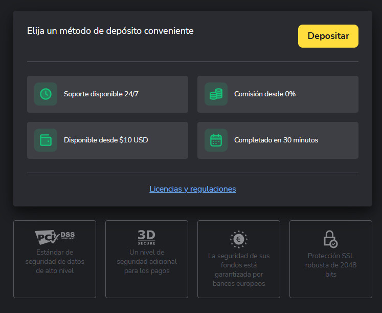
Task: Click 'Estándar de seguridad de datos' description
Action: coord(55,261)
